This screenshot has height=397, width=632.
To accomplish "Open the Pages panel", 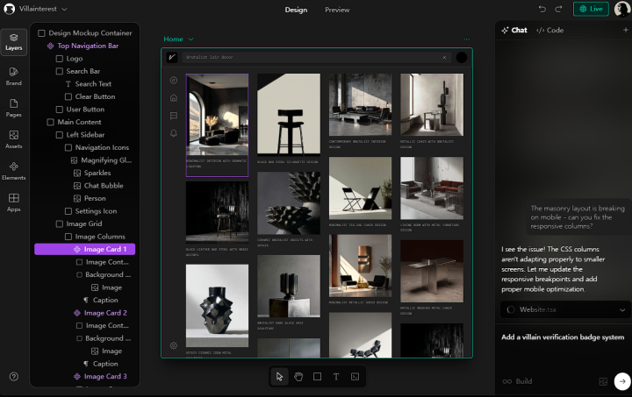I will [13, 107].
